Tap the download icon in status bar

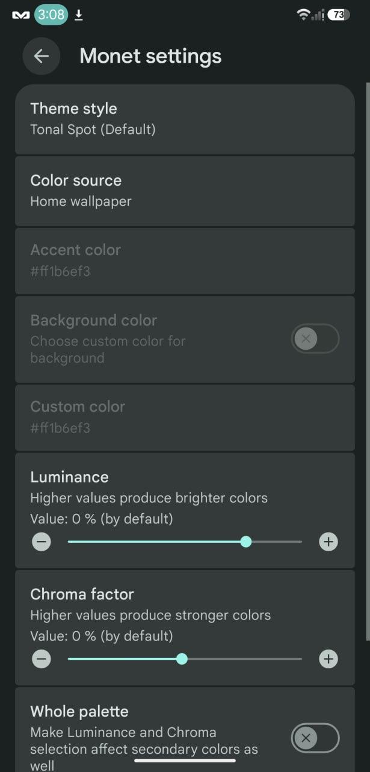79,15
